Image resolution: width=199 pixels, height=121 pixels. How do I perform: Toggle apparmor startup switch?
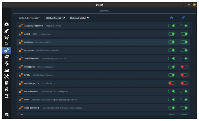(171, 50)
